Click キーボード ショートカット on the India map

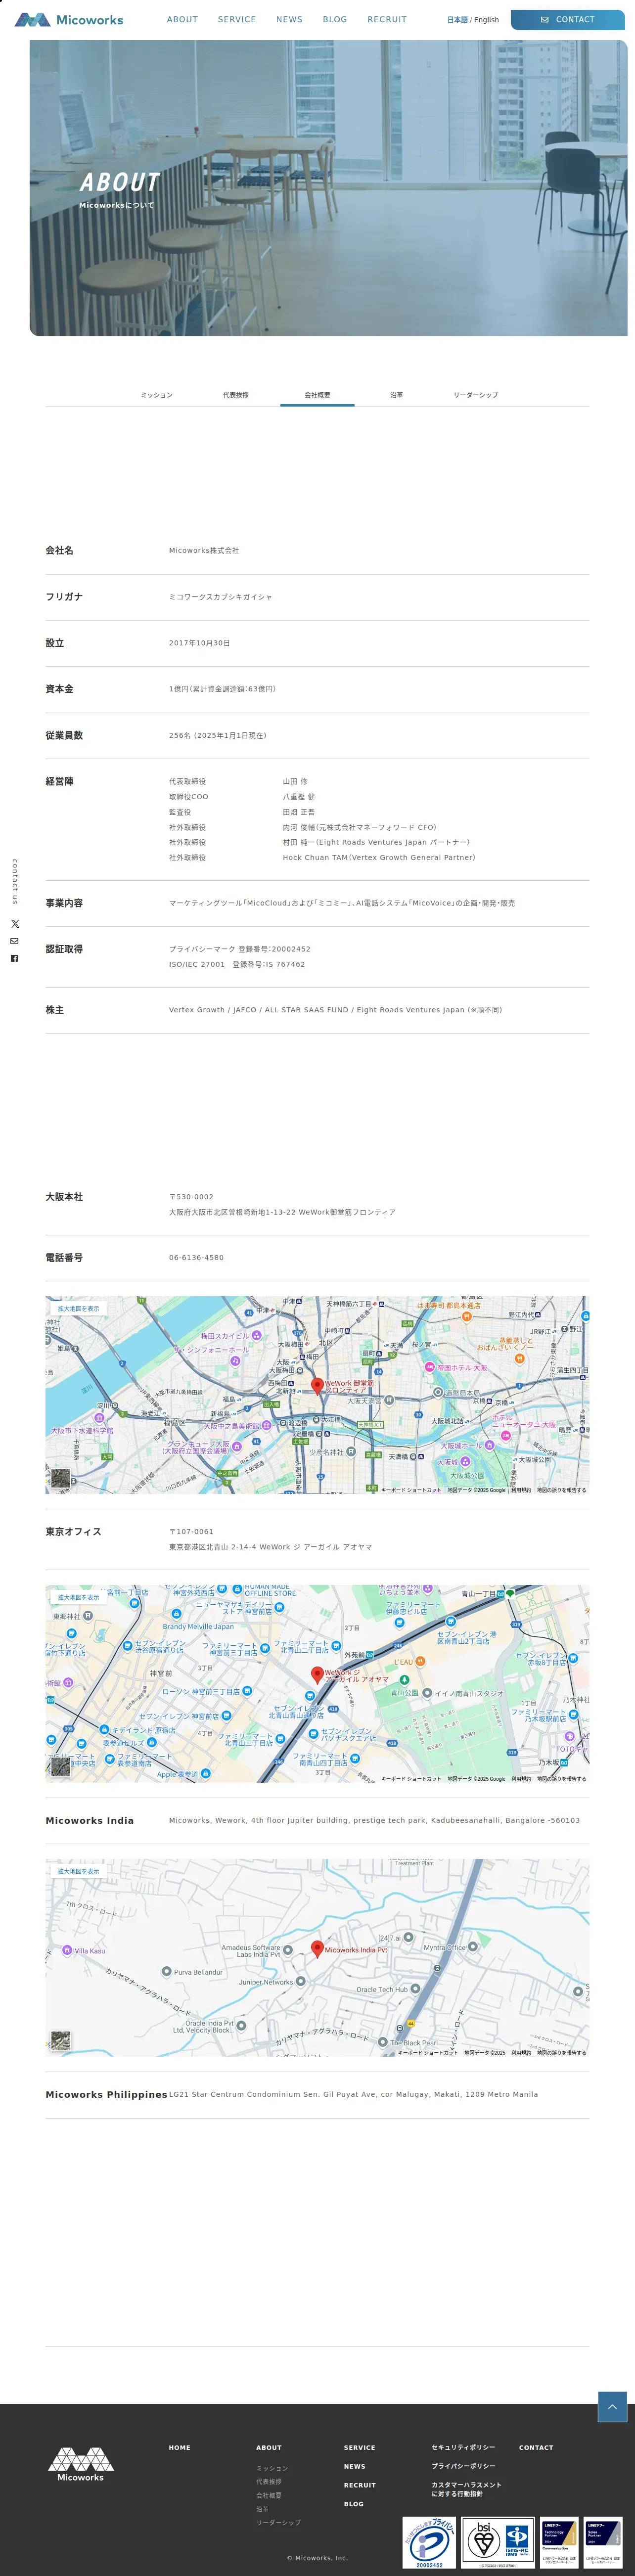[x=428, y=2053]
